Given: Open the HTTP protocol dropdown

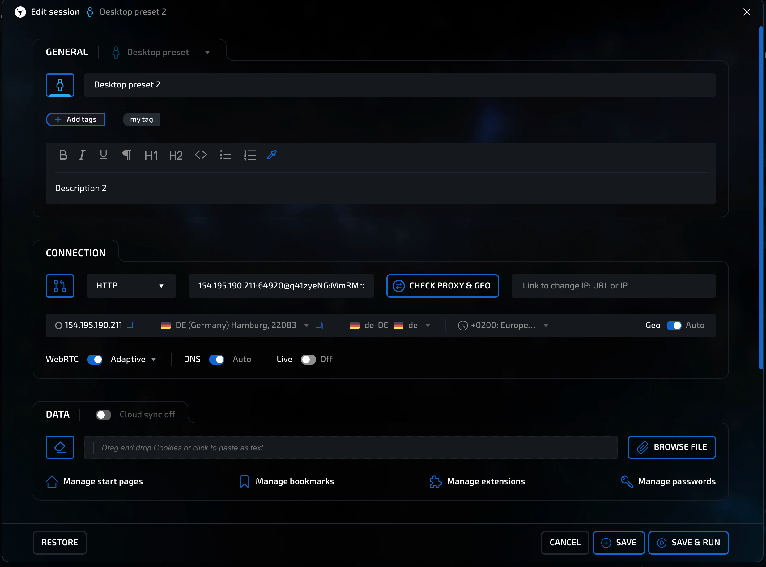Looking at the screenshot, I should tap(131, 286).
